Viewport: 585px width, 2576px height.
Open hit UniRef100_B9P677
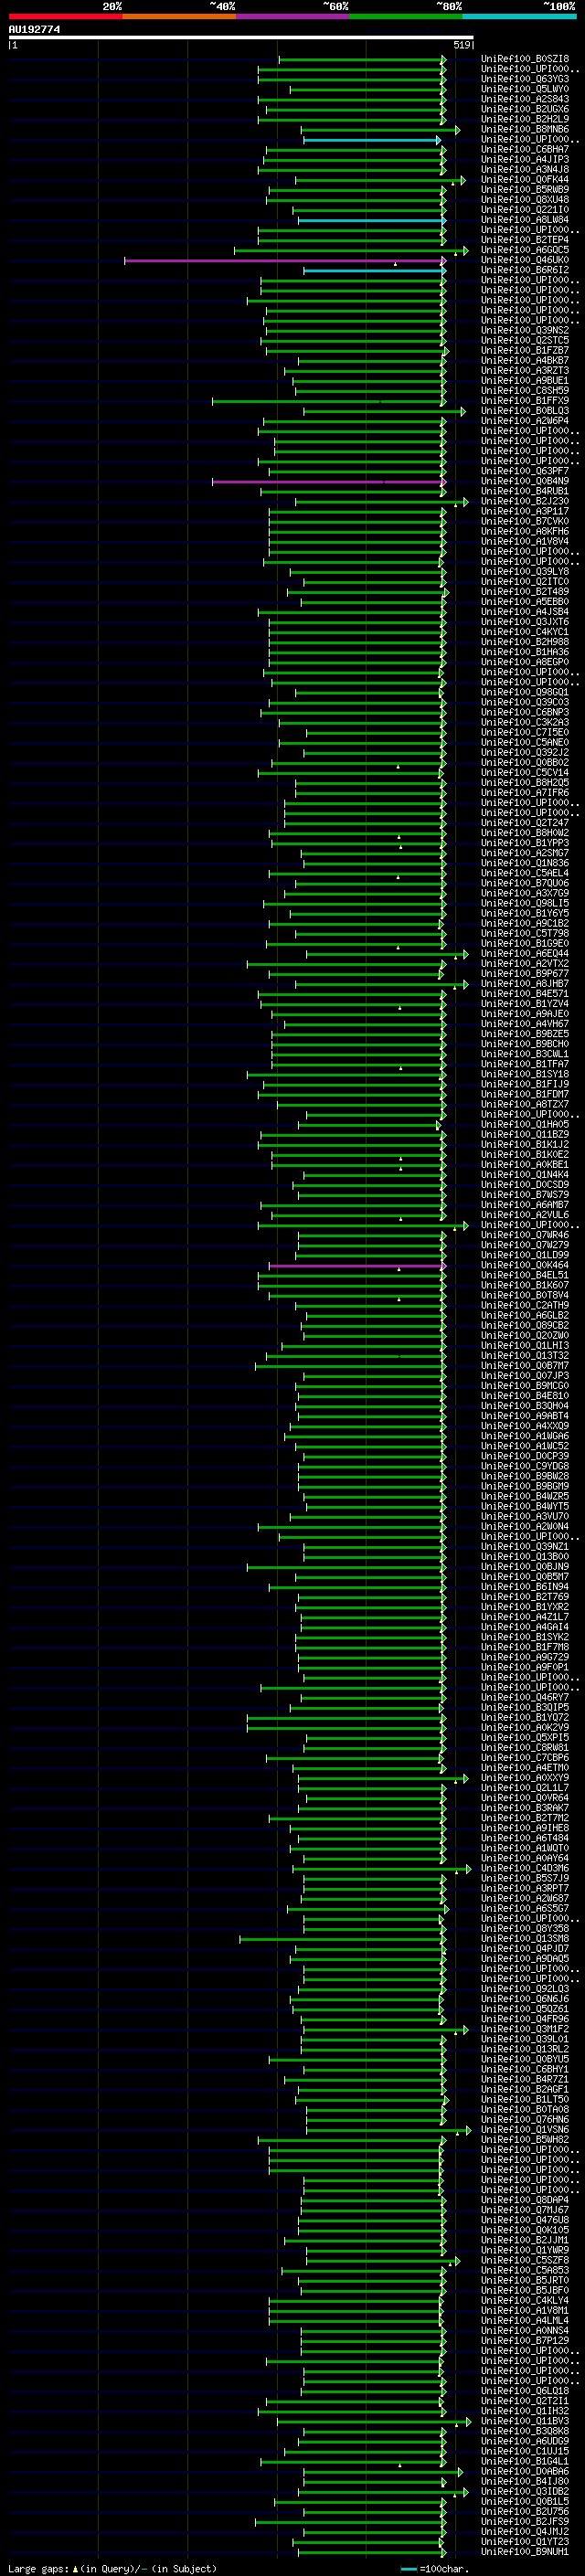(525, 973)
